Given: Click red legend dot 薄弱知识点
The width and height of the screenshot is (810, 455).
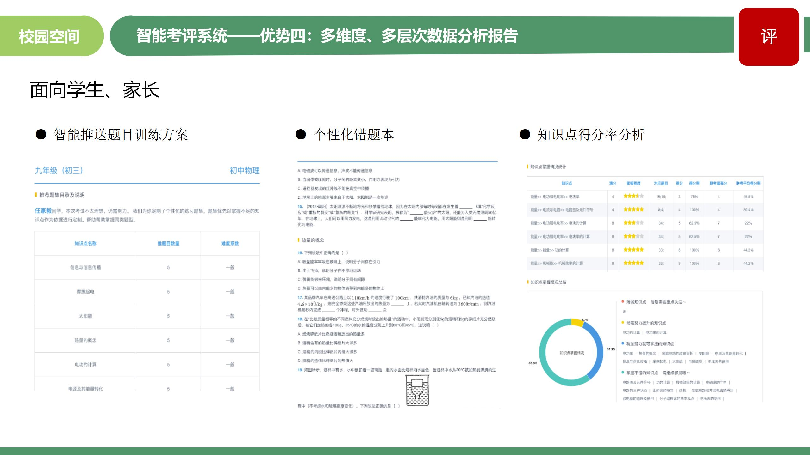Looking at the screenshot, I should point(623,302).
